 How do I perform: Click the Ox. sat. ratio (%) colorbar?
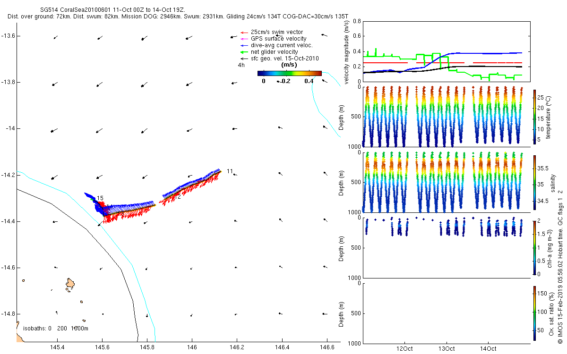point(534,313)
